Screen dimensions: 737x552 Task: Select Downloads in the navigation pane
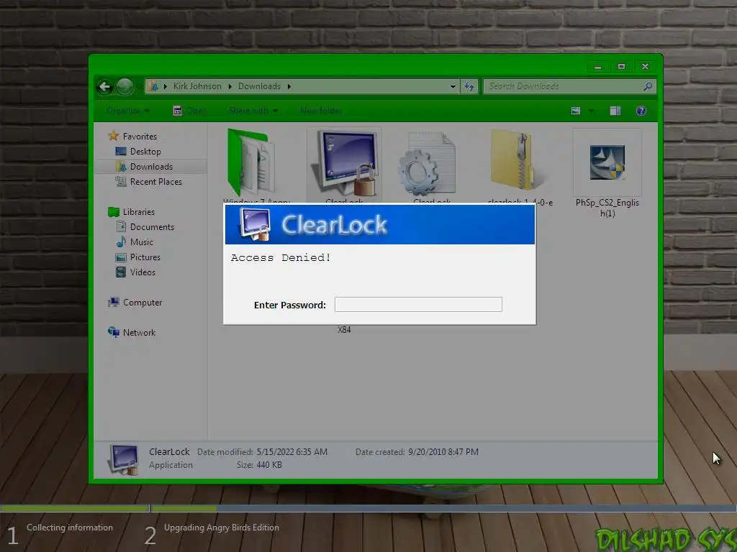pos(151,167)
